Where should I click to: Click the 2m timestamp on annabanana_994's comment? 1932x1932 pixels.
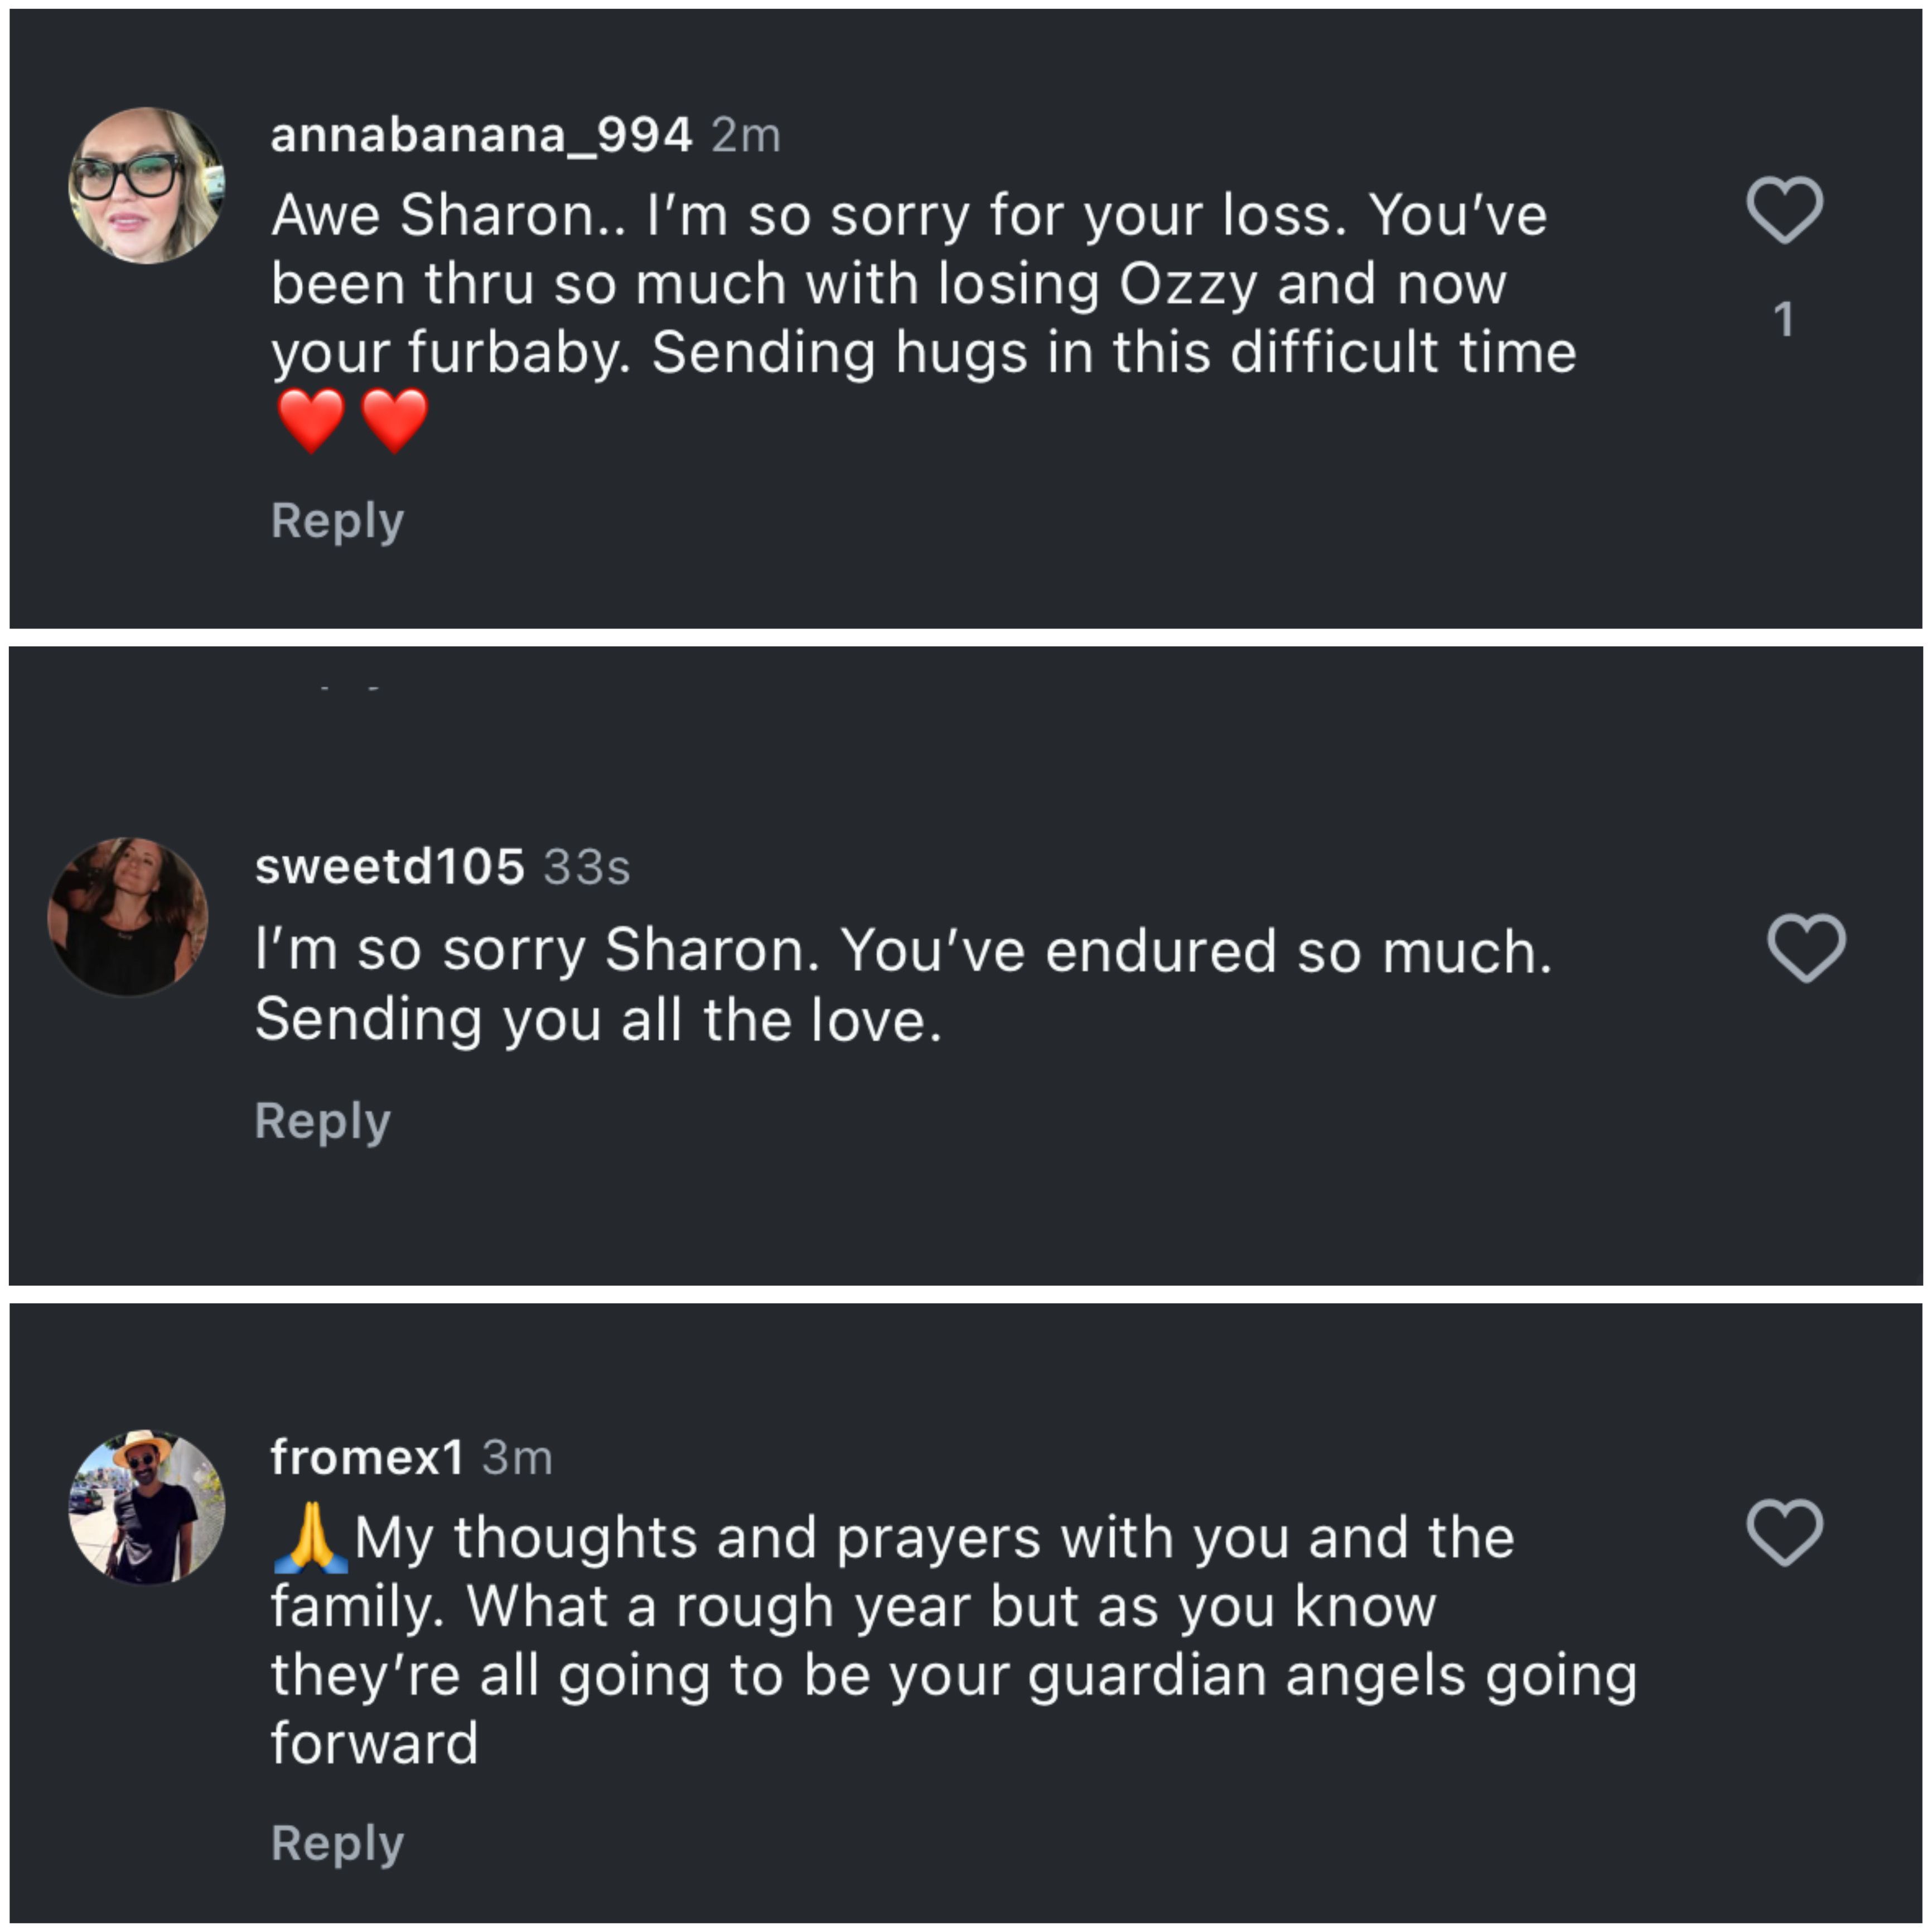click(x=746, y=135)
